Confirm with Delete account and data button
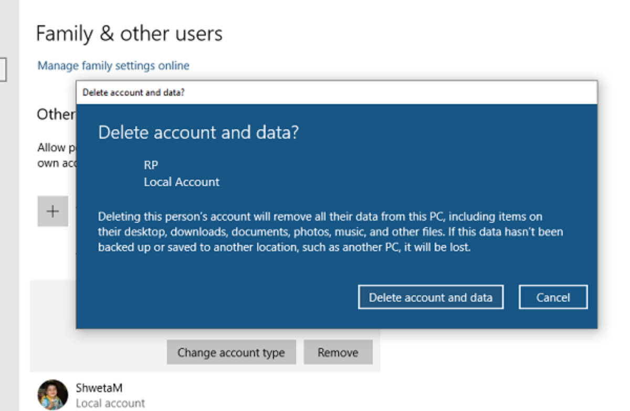630x411 pixels. click(x=430, y=297)
